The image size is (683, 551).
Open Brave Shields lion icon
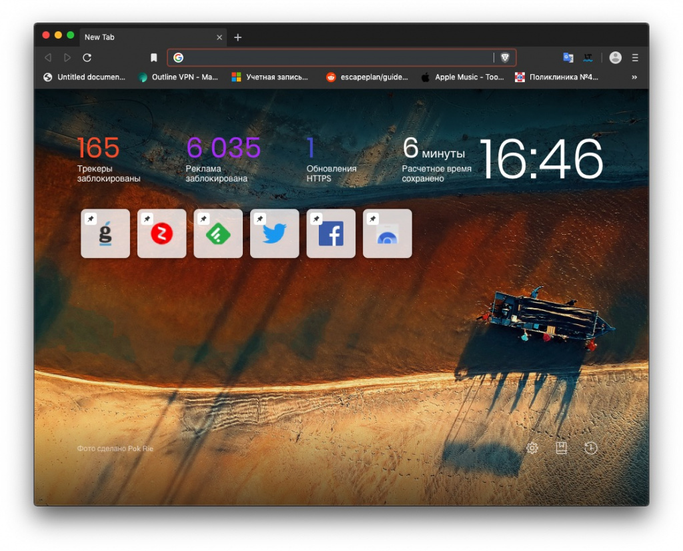(x=505, y=57)
